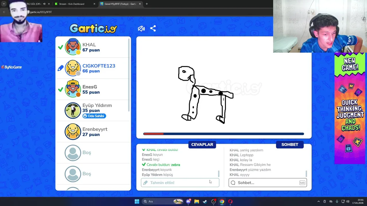Close the Gartic browser tab
This screenshot has width=367, height=206.
(x=139, y=4)
